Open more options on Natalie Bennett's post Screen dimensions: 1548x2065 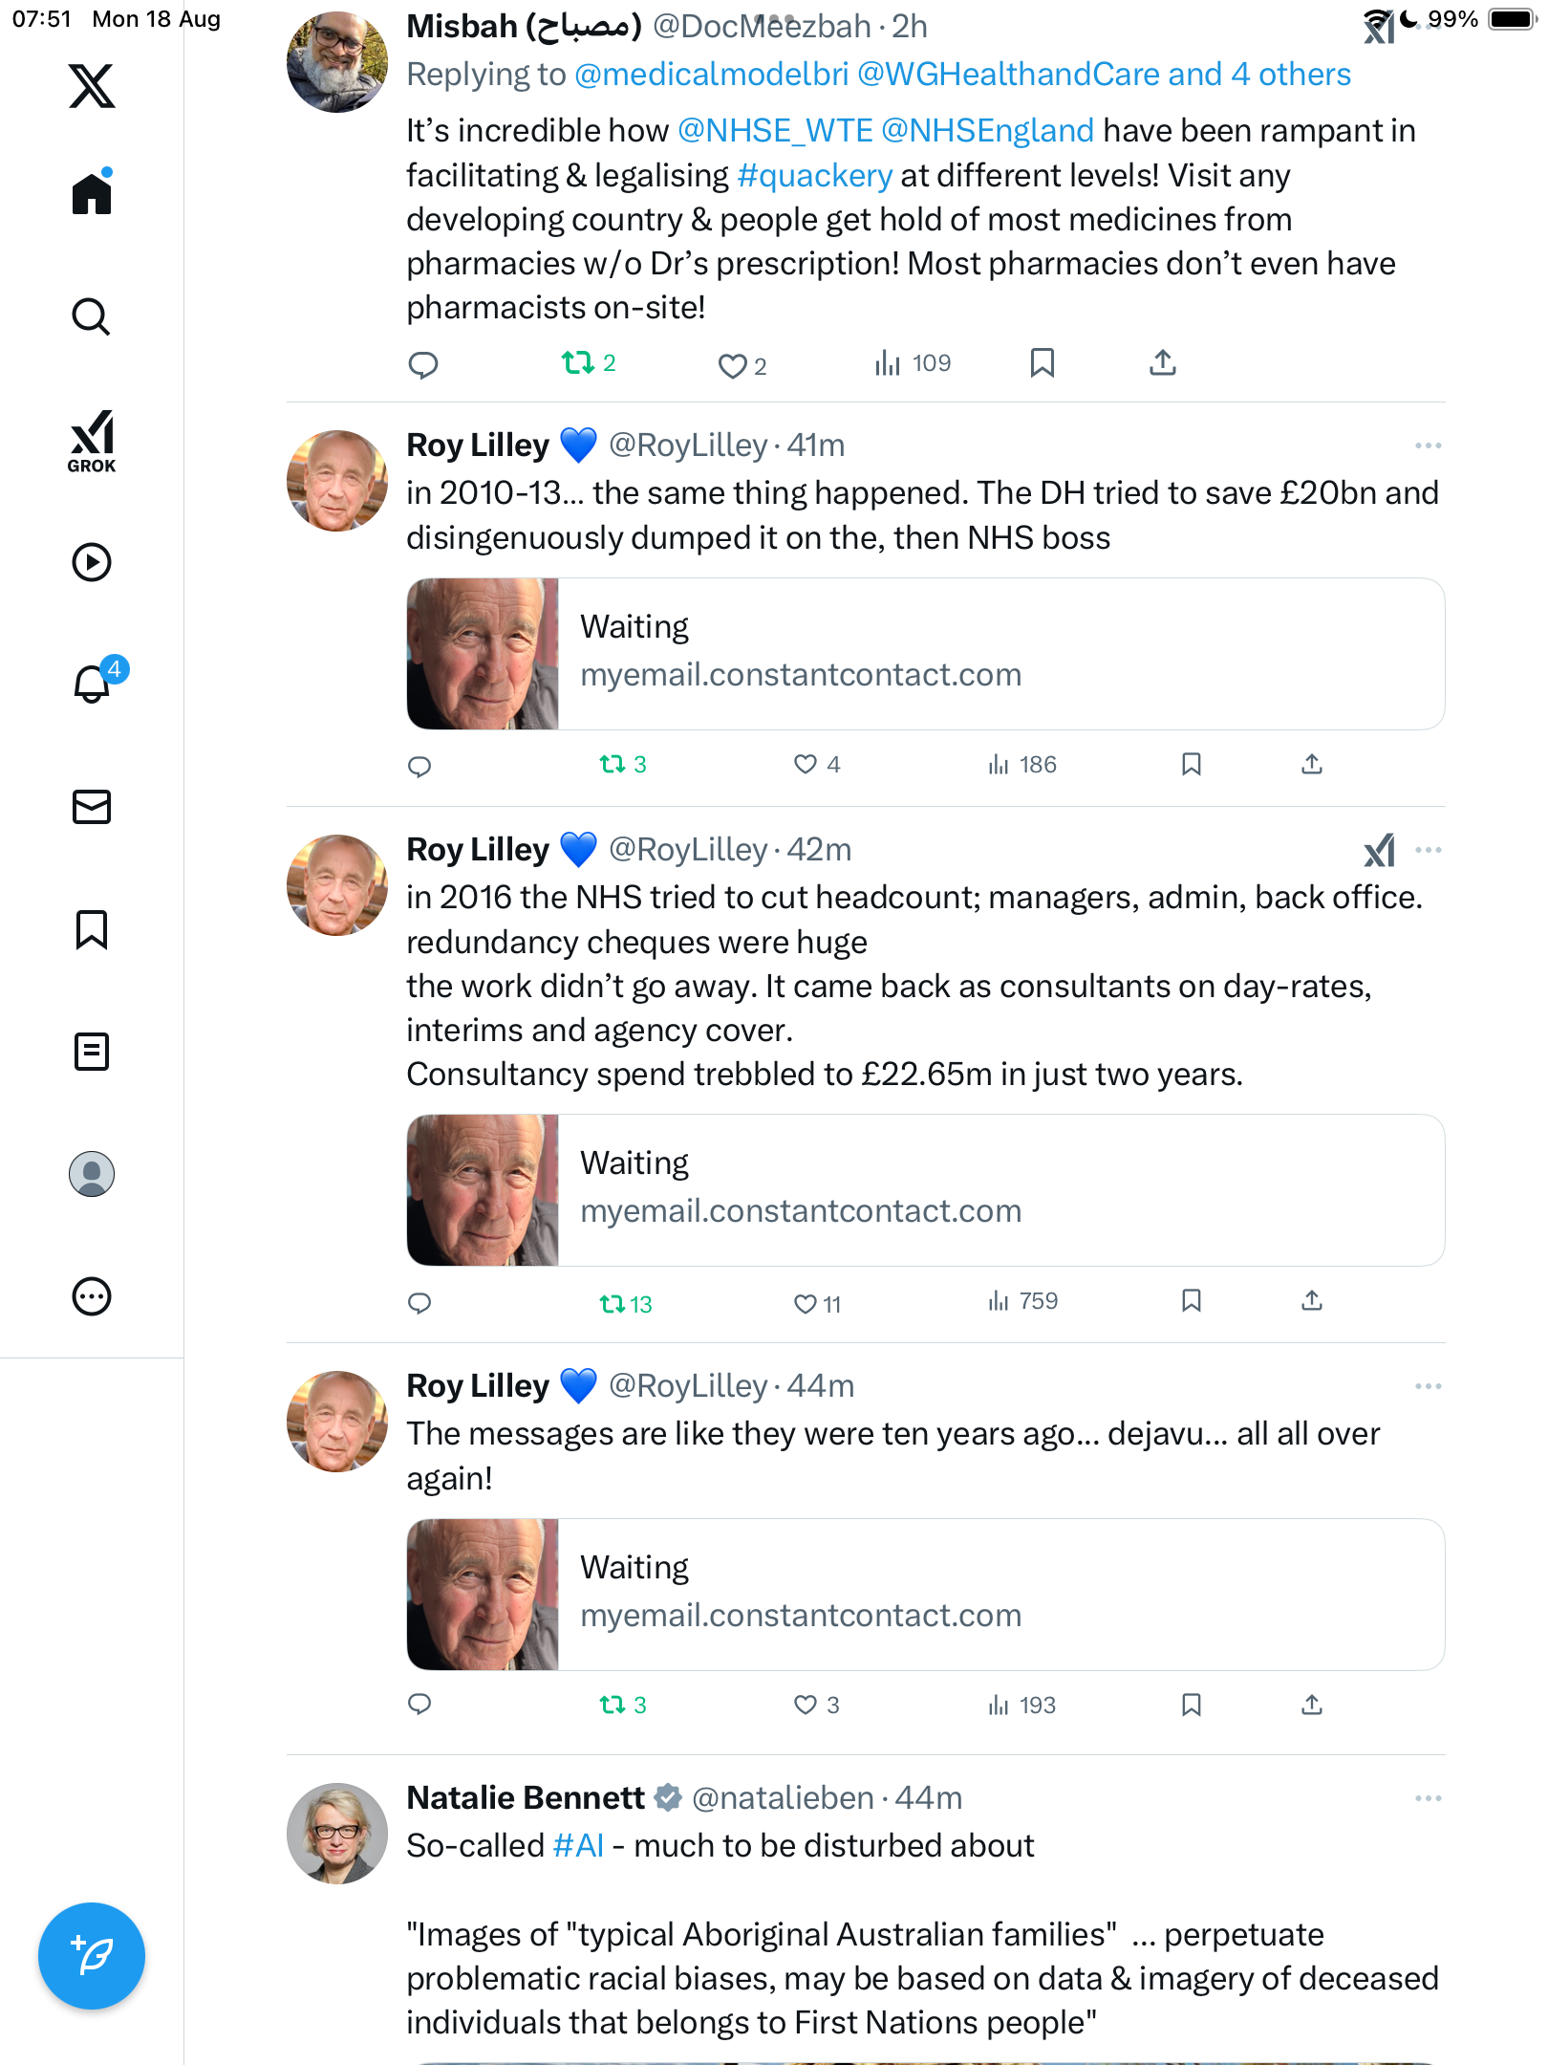tap(1428, 1798)
